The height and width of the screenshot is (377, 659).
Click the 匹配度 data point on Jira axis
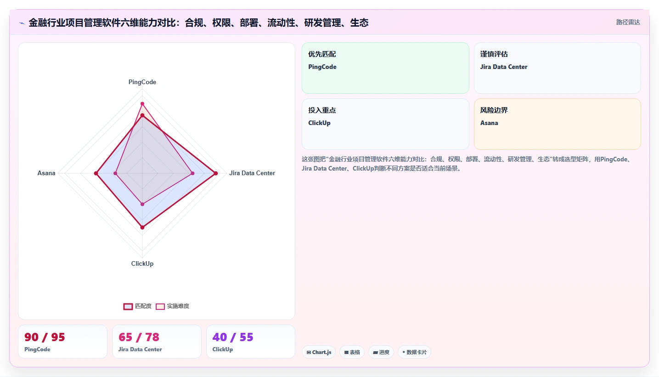tap(215, 173)
